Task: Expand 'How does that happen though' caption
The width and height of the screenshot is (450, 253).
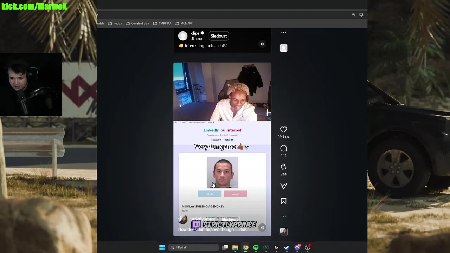Action: point(244,229)
